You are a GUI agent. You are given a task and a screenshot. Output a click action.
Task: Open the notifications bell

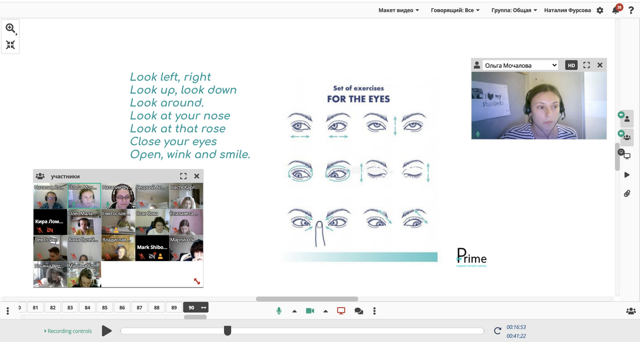[615, 10]
